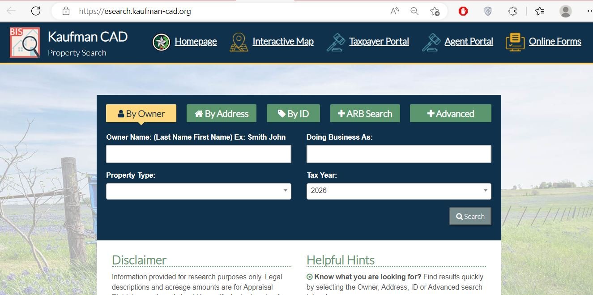Expand the Property Type dropdown
The height and width of the screenshot is (295, 593).
point(199,191)
